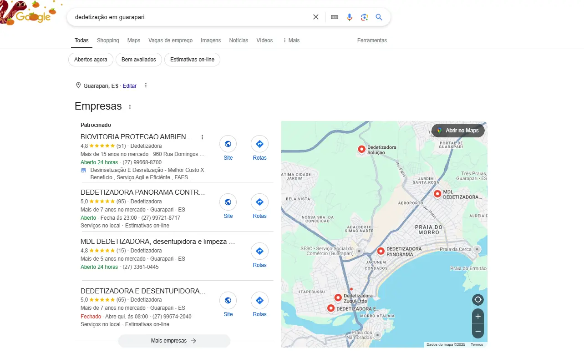
Task: Toggle the Abertos agora filter chip
Action: [x=91, y=60]
